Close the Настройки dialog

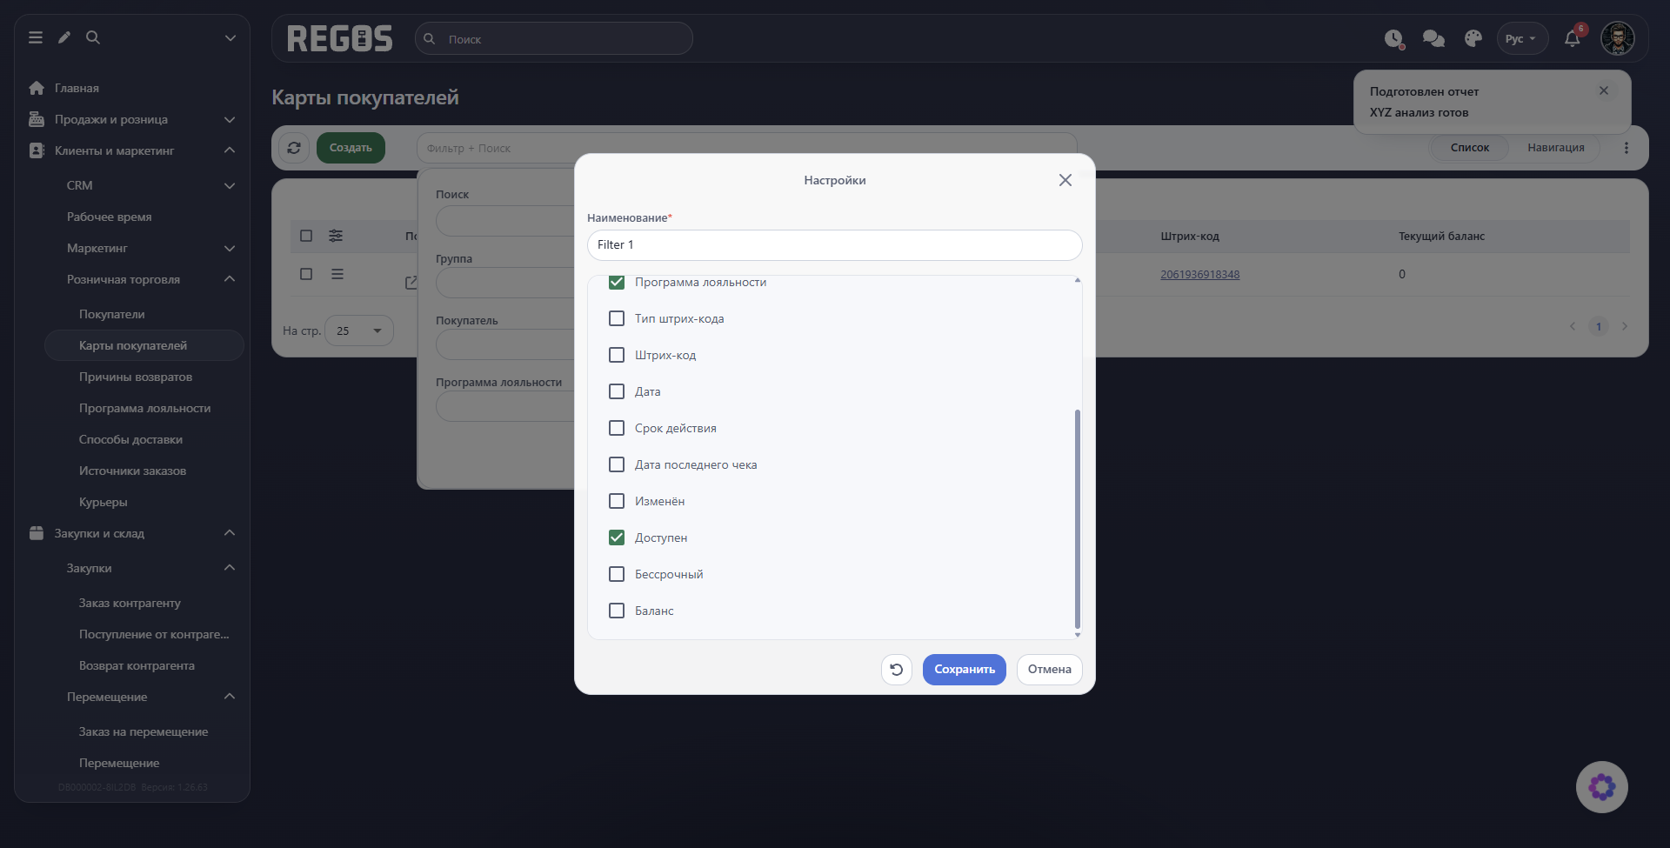(1065, 180)
